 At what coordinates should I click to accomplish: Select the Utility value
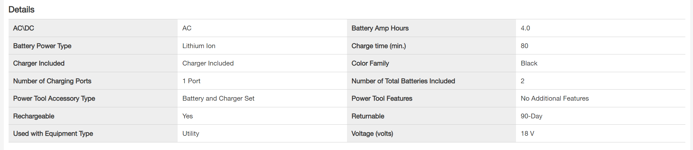pyautogui.click(x=191, y=134)
